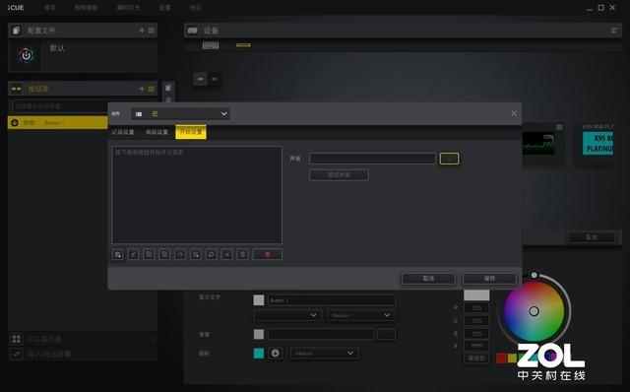Click the 保存 save button in dialog
The height and width of the screenshot is (392, 630).
[x=489, y=278]
